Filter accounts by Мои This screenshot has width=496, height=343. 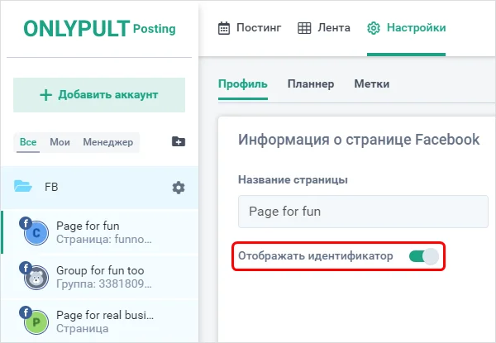[60, 142]
